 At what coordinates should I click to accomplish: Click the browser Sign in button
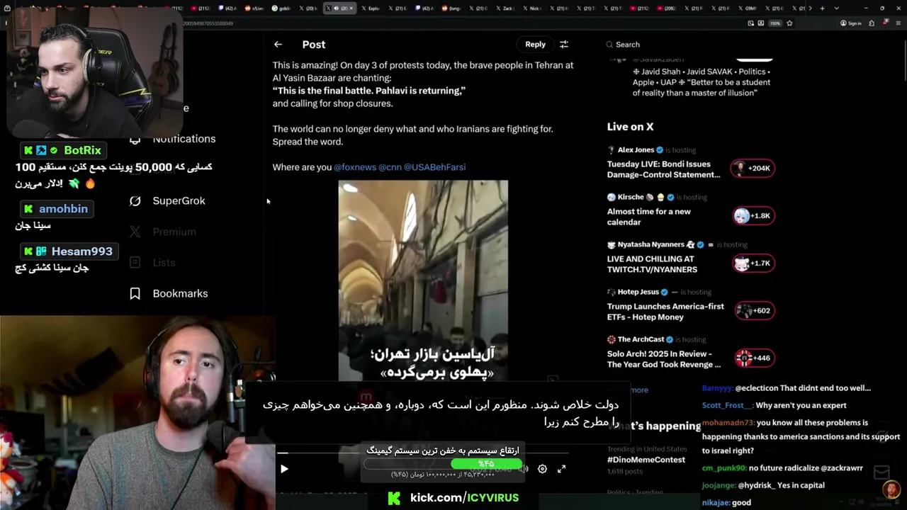pyautogui.click(x=851, y=23)
